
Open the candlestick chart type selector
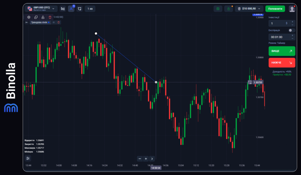pos(63,9)
